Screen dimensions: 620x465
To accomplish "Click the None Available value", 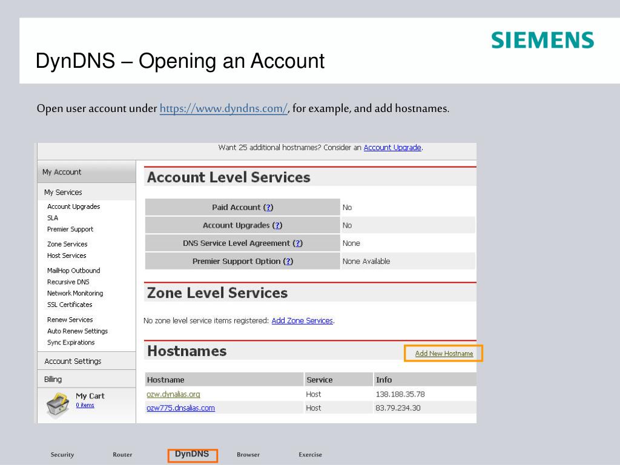I will [x=366, y=262].
